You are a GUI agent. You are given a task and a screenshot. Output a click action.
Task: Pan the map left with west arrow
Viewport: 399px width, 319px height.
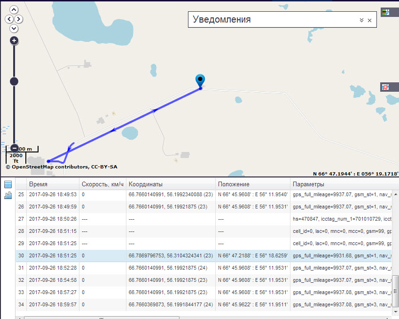[x=9, y=19]
